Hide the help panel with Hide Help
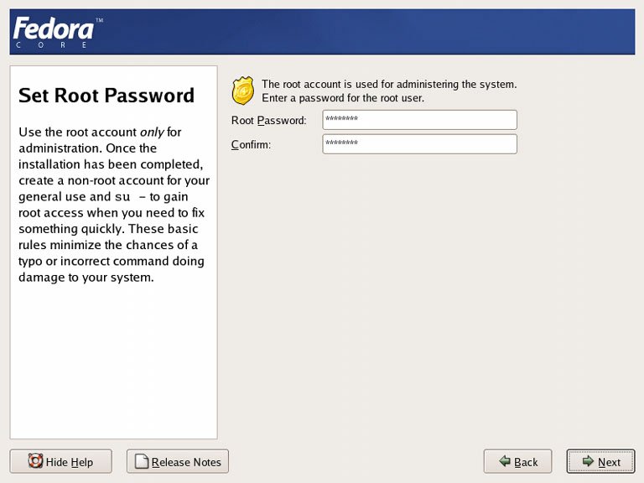This screenshot has width=644, height=483. [60, 461]
